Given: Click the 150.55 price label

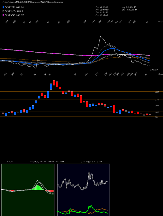Looking at the screenshot, I should click(x=154, y=70).
